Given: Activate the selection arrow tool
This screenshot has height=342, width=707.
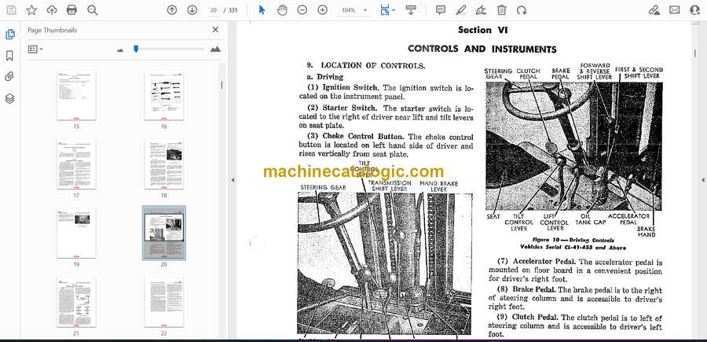Looking at the screenshot, I should (262, 10).
